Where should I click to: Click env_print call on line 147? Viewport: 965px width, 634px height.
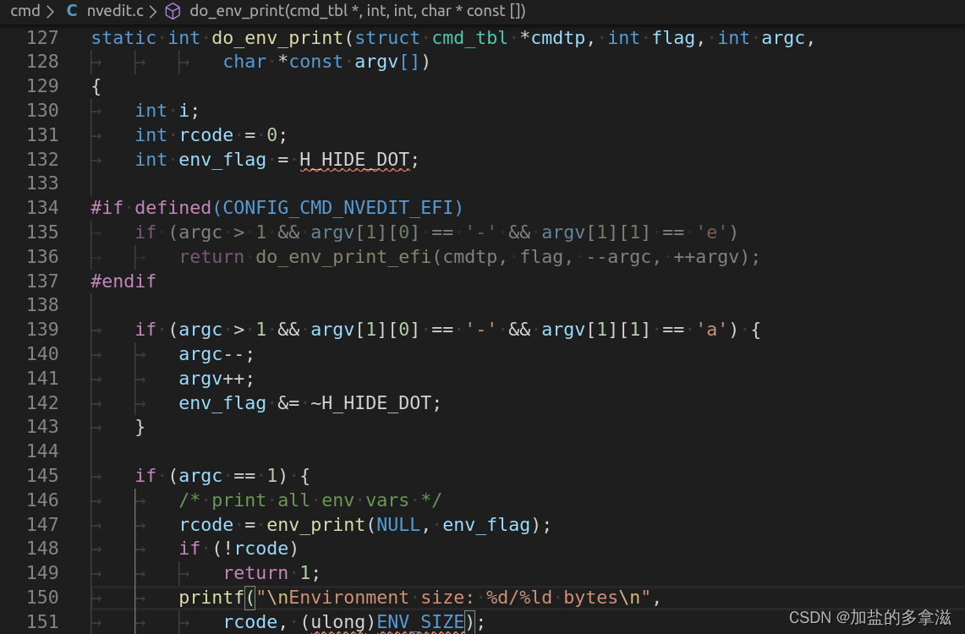pos(315,525)
